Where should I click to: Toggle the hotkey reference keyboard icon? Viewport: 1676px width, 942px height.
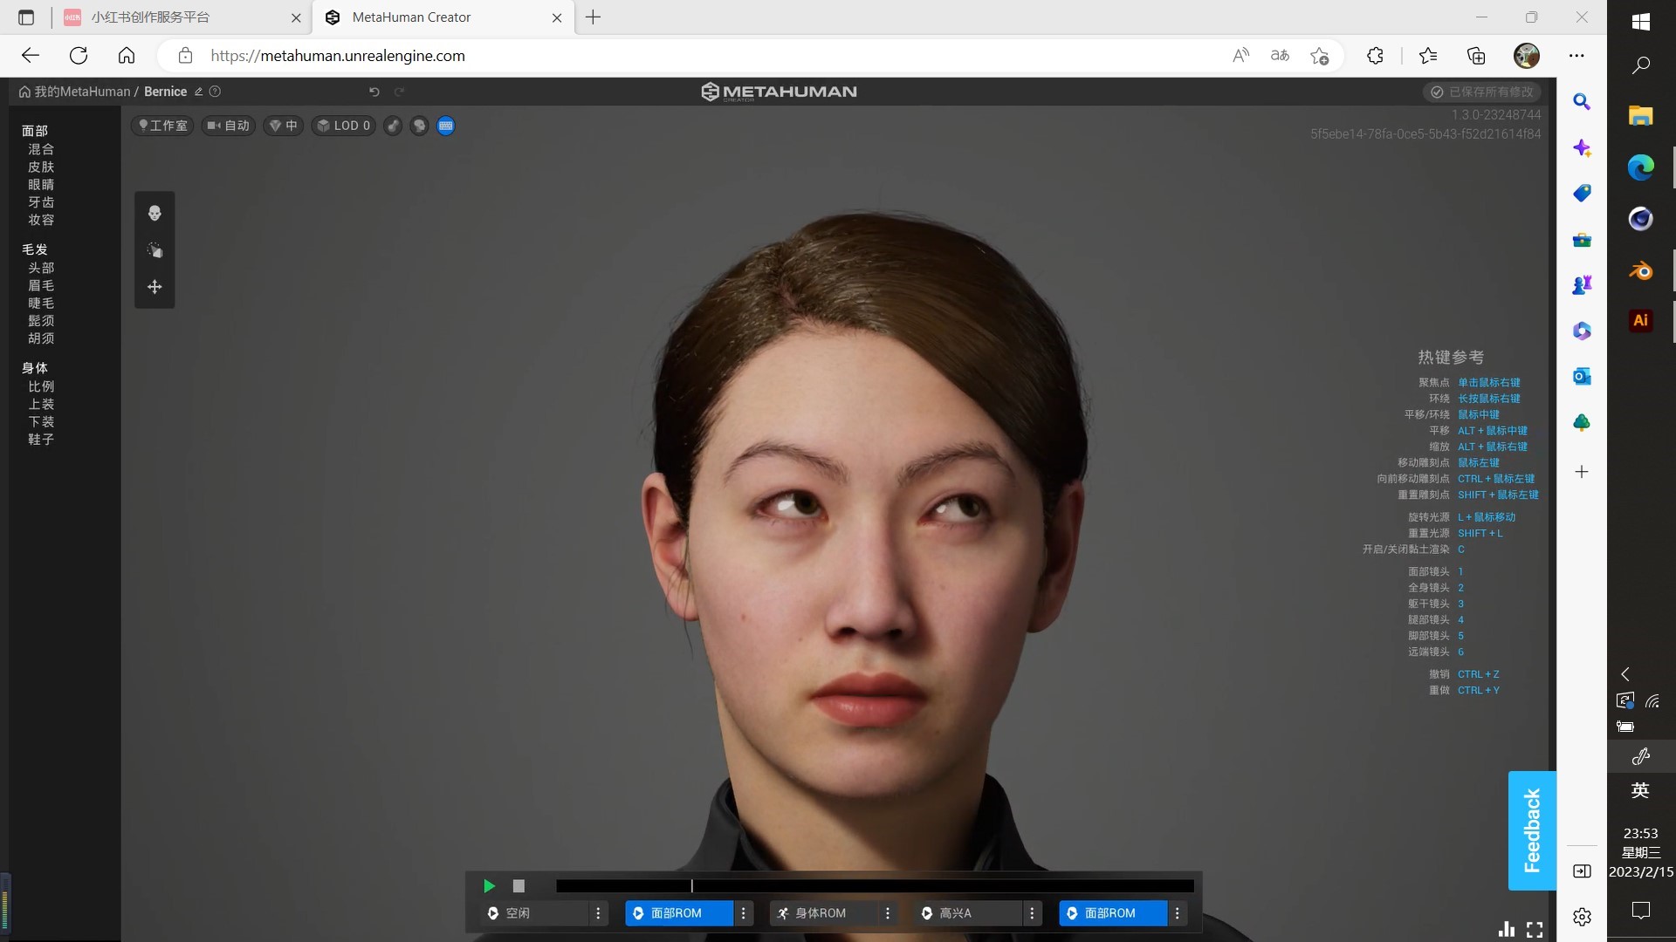pyautogui.click(x=446, y=126)
